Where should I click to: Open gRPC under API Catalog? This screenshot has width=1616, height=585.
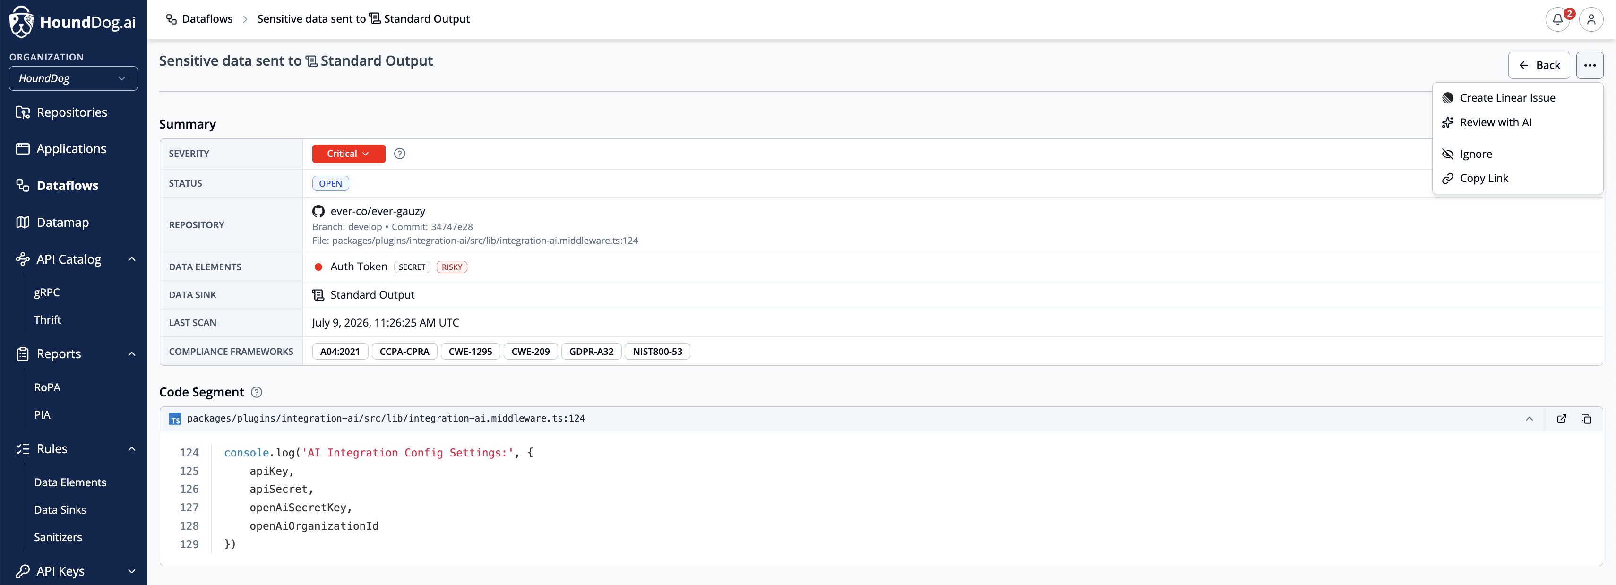(x=47, y=292)
